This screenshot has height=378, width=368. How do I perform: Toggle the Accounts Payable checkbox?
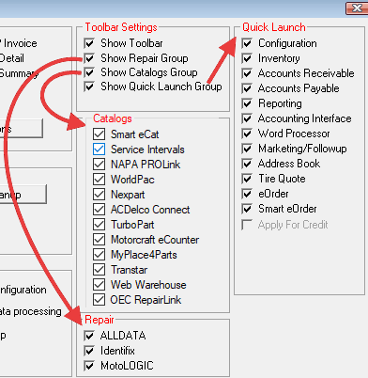click(247, 88)
